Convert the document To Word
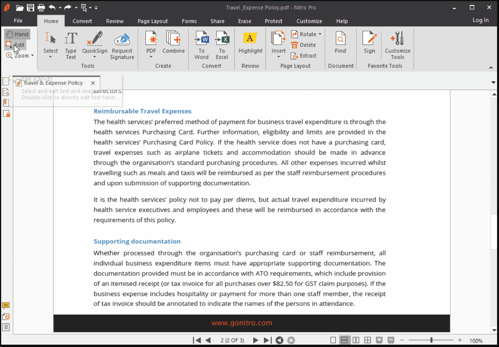 pyautogui.click(x=201, y=45)
